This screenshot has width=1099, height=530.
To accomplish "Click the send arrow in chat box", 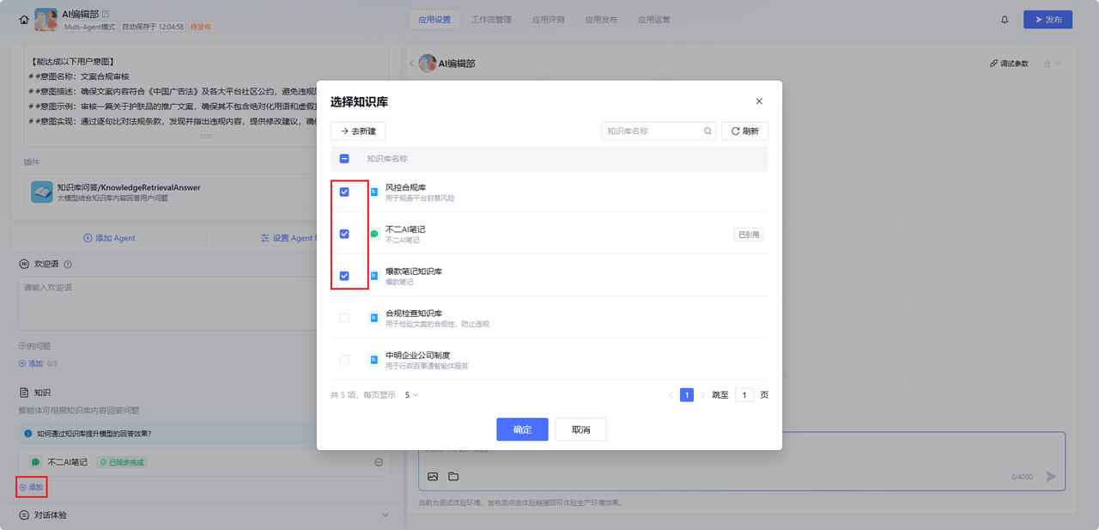I will [1051, 476].
